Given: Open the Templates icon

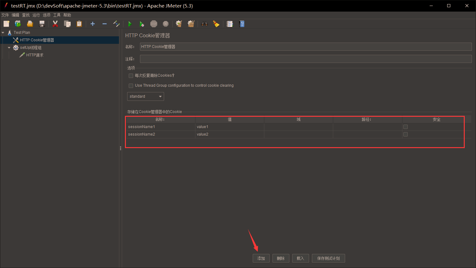Looking at the screenshot, I should (18, 24).
